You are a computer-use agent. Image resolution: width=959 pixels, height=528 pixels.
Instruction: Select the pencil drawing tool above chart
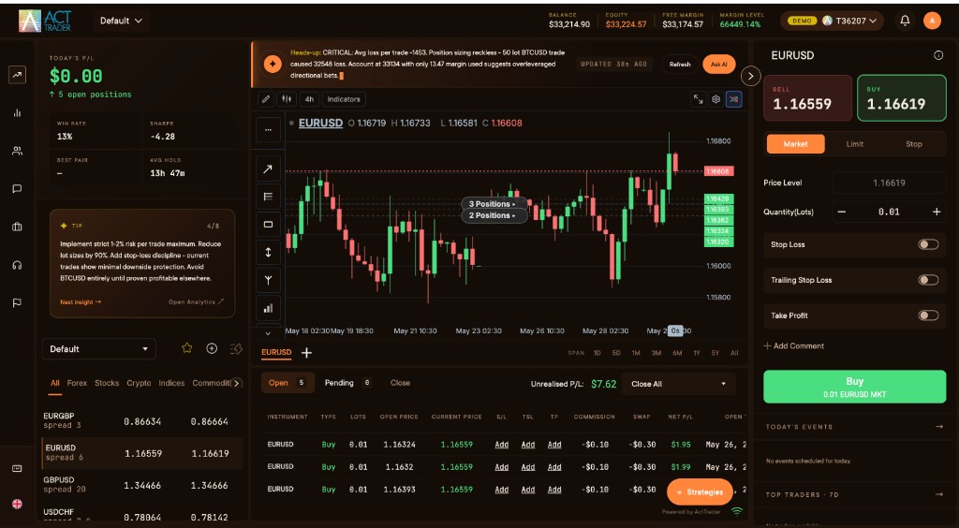point(266,99)
